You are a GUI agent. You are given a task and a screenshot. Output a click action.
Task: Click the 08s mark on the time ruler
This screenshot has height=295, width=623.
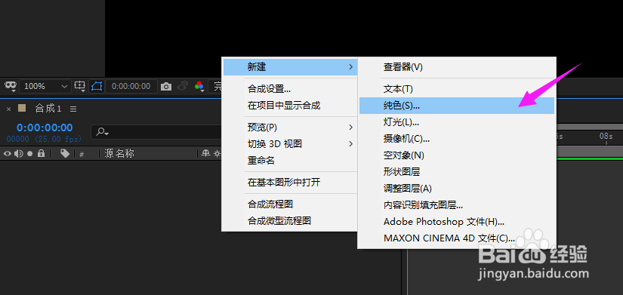point(606,137)
